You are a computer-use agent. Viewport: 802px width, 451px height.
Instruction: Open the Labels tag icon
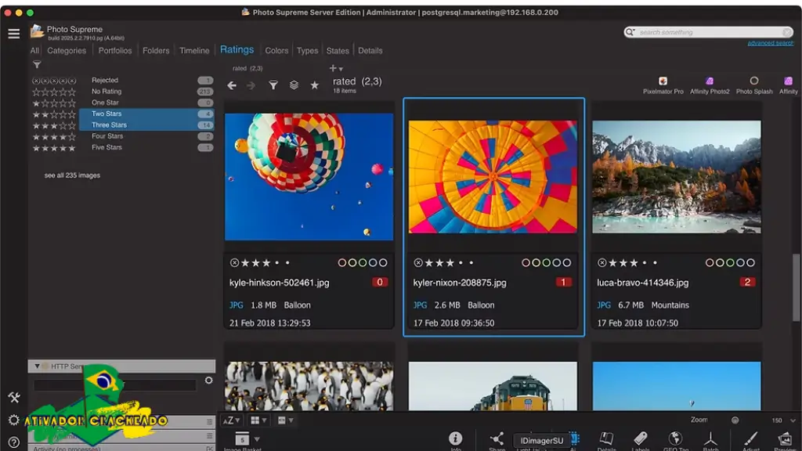(x=641, y=439)
